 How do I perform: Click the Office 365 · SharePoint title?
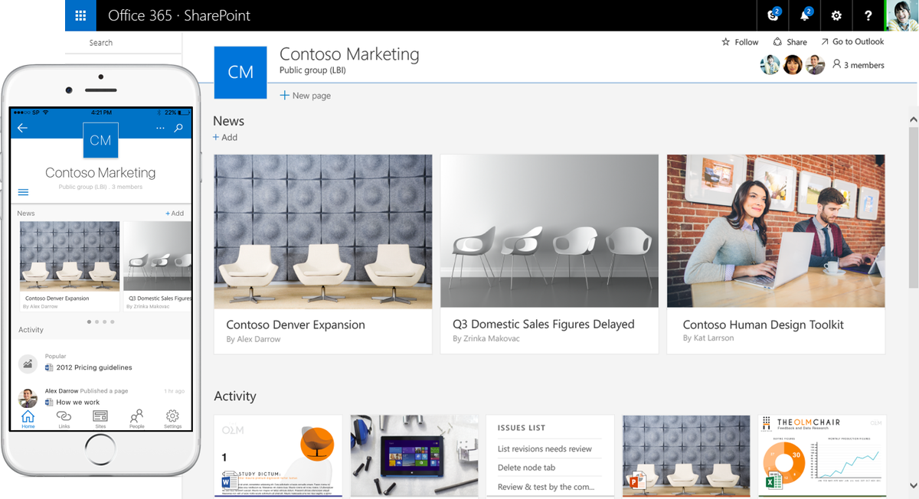tap(179, 15)
